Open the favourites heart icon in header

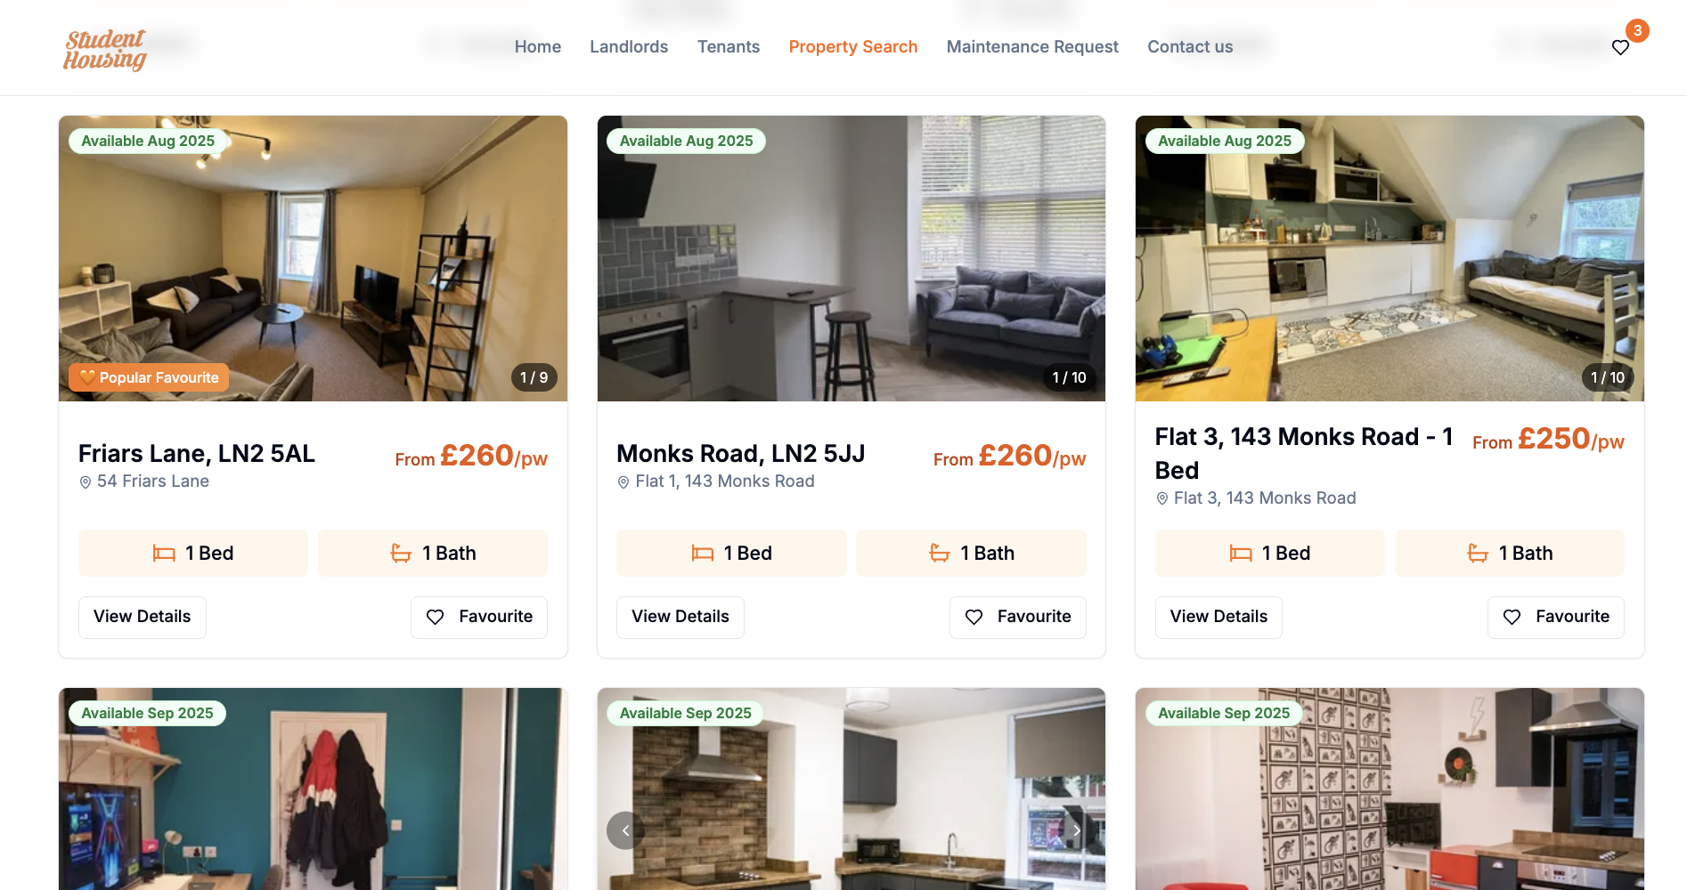1620,47
